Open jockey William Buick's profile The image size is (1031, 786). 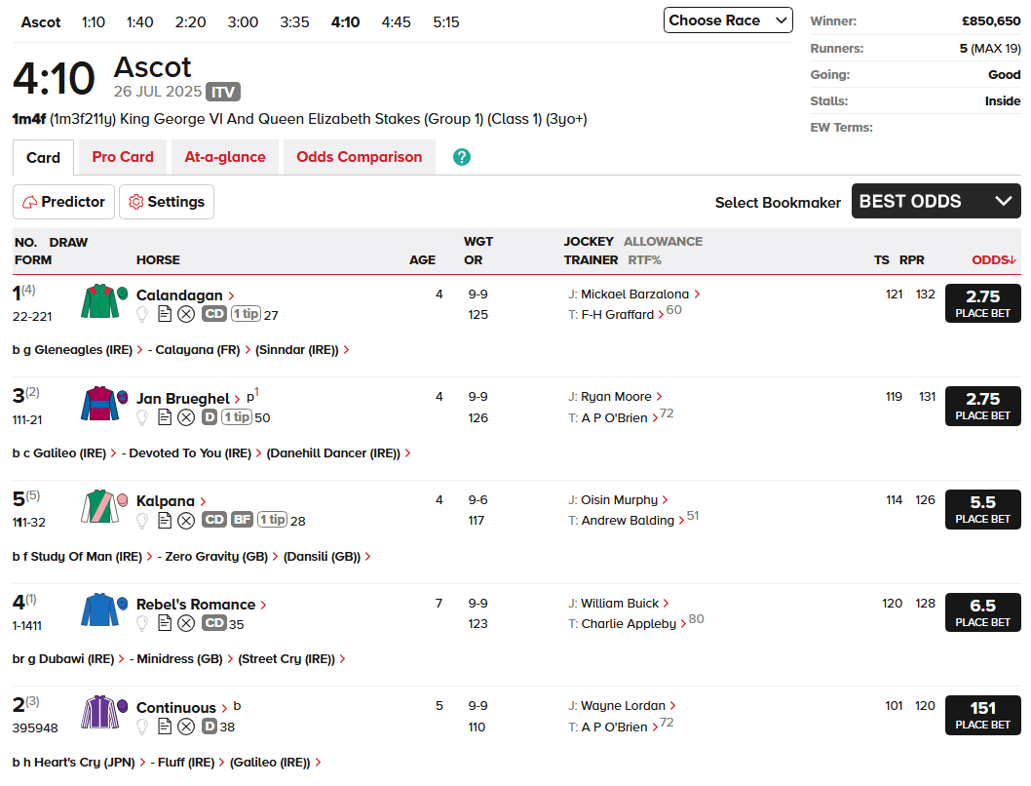[620, 603]
